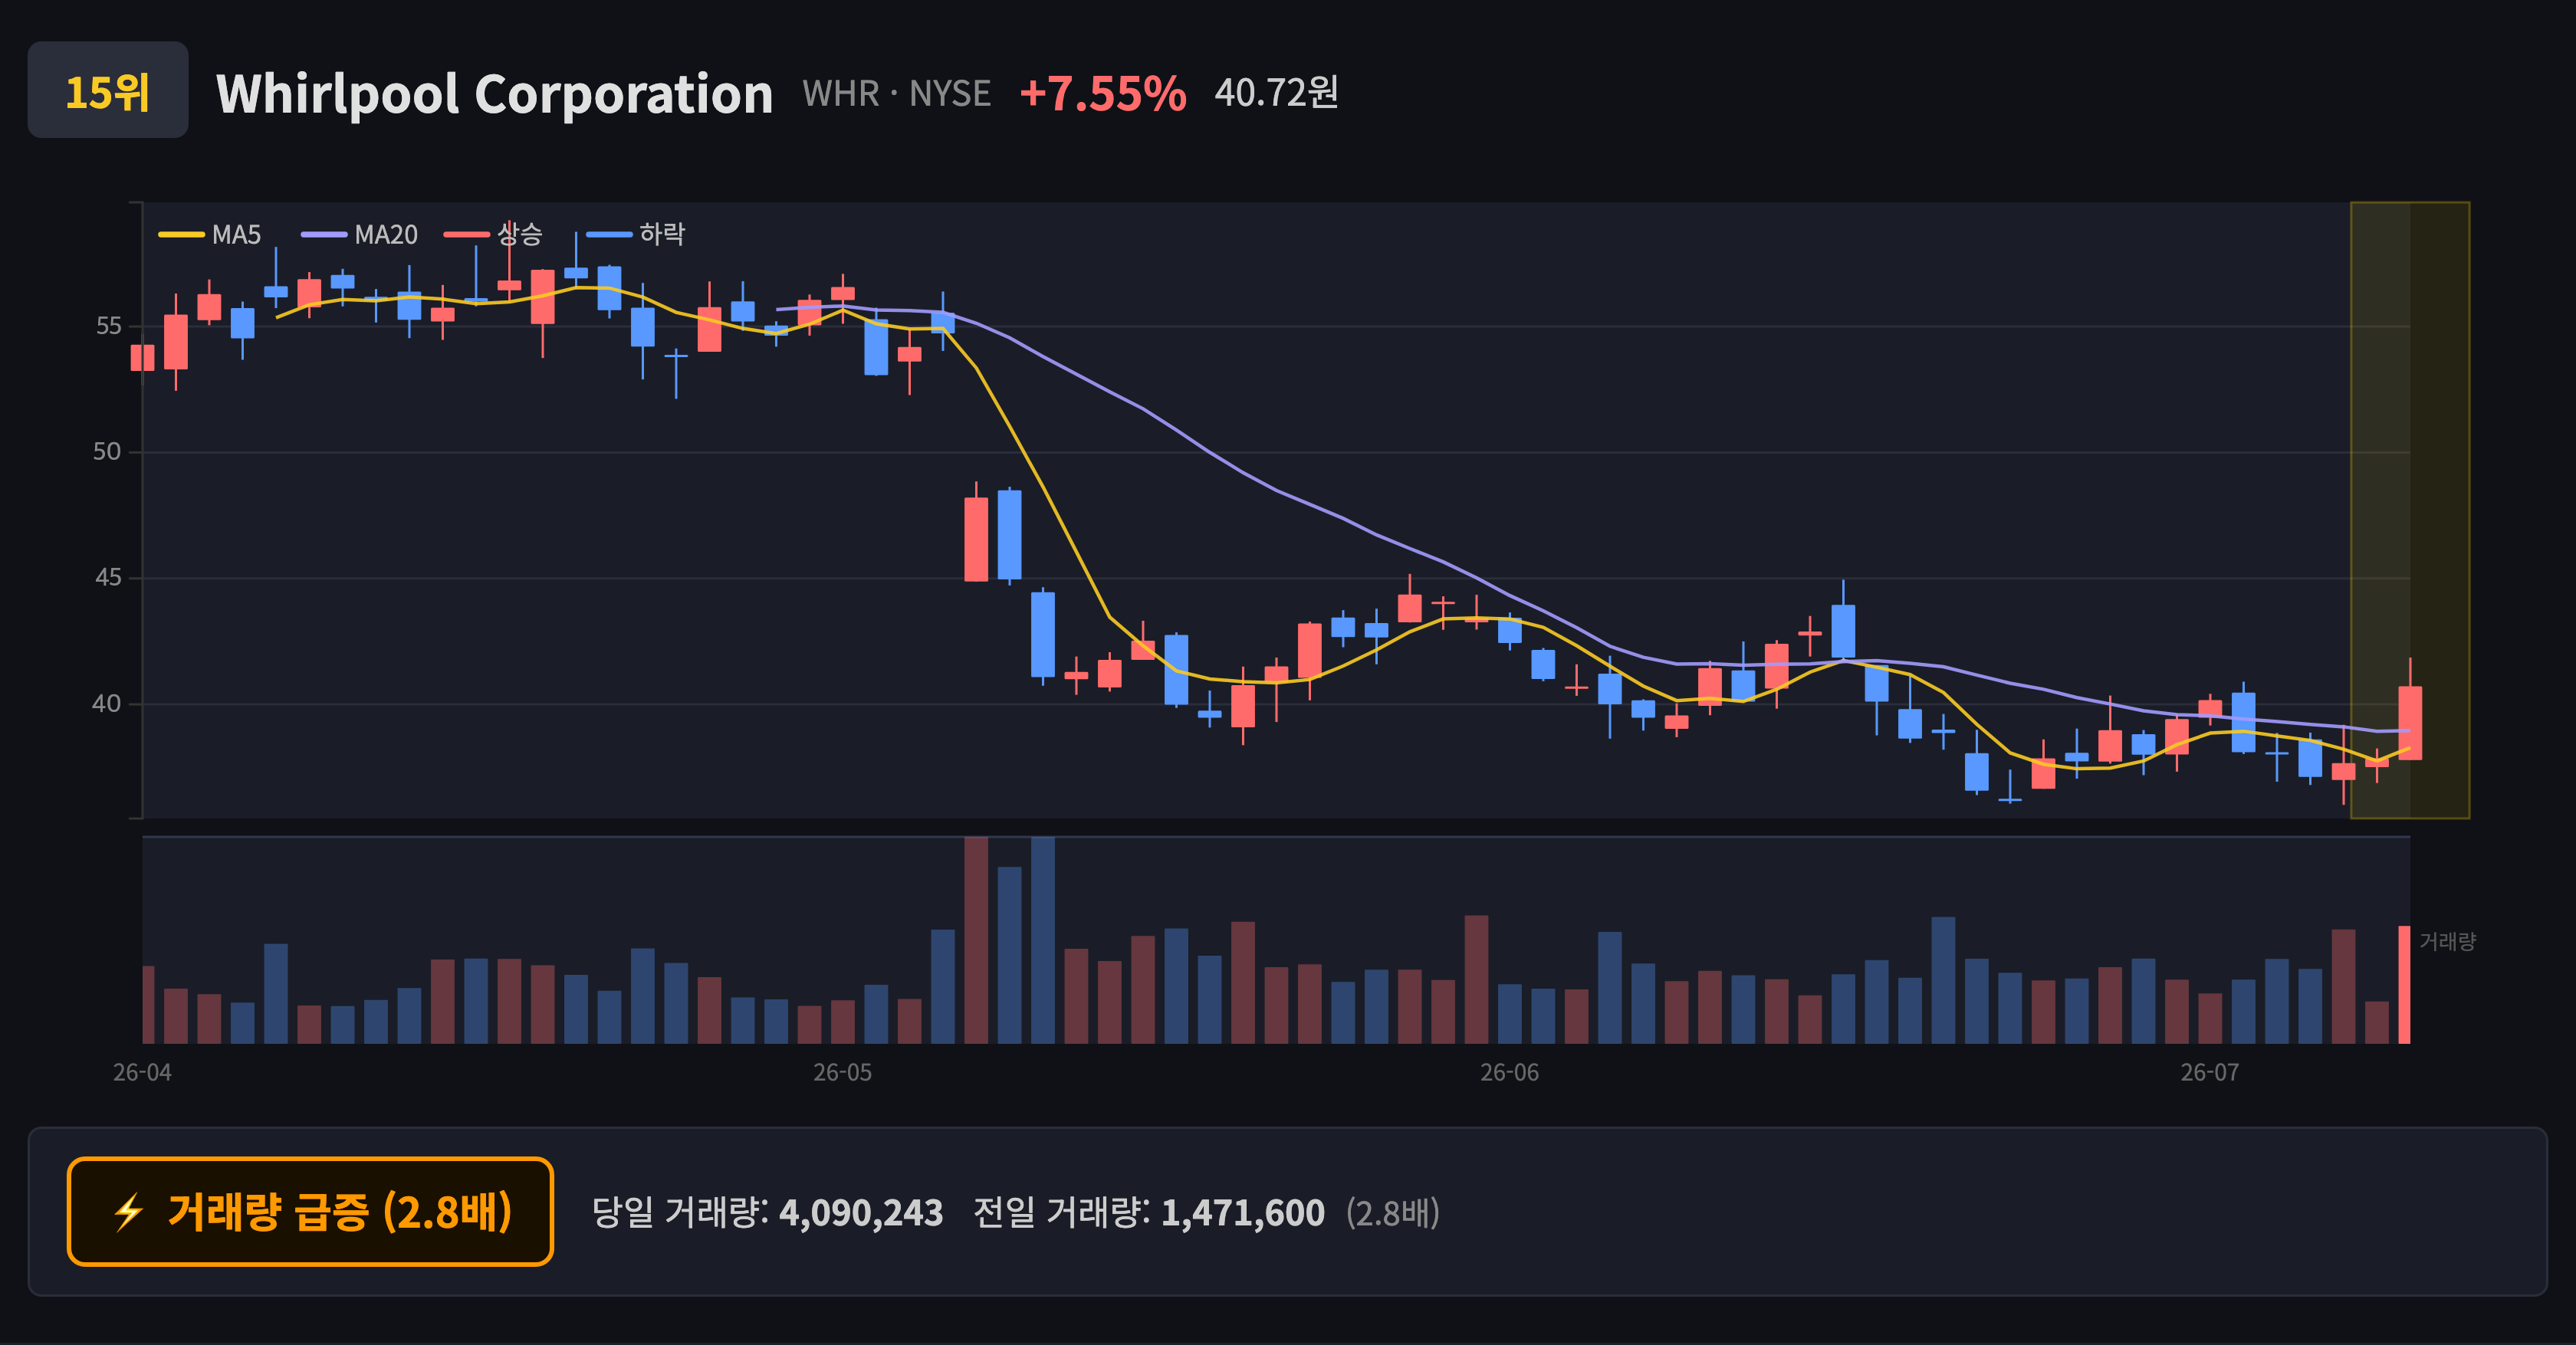This screenshot has height=1345, width=2576.
Task: Click the 50 price axis label
Action: [107, 451]
